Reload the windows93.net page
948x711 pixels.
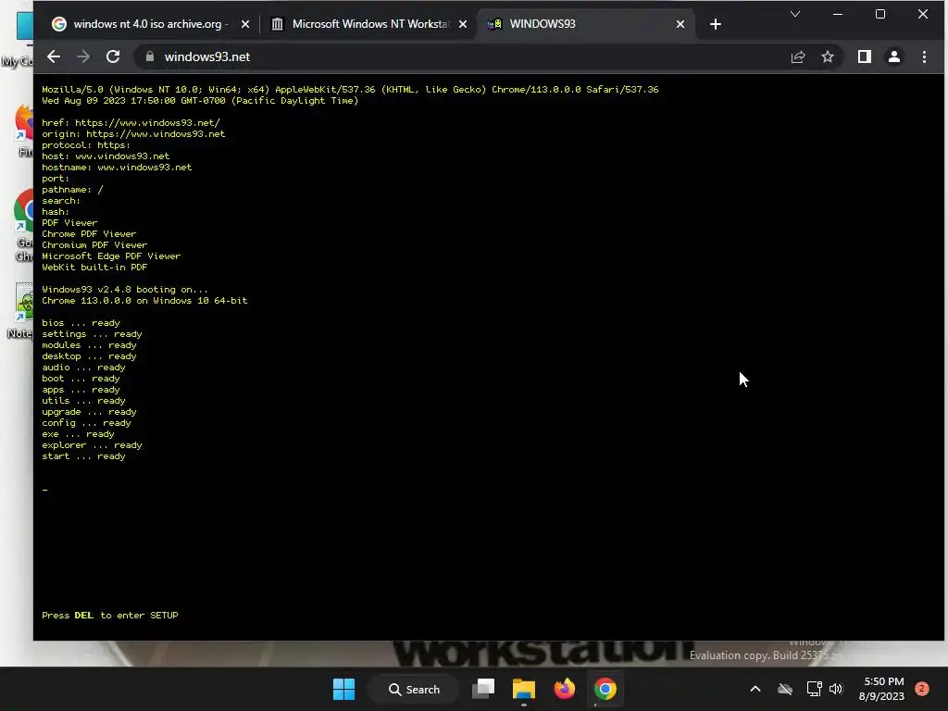pos(113,56)
